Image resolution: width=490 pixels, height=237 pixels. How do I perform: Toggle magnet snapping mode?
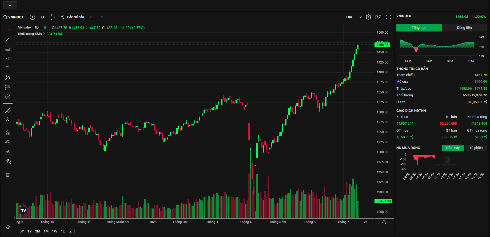click(8, 133)
